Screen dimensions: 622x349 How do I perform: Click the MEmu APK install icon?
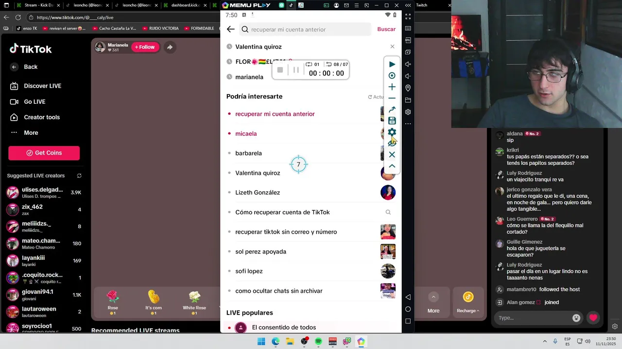click(x=408, y=40)
